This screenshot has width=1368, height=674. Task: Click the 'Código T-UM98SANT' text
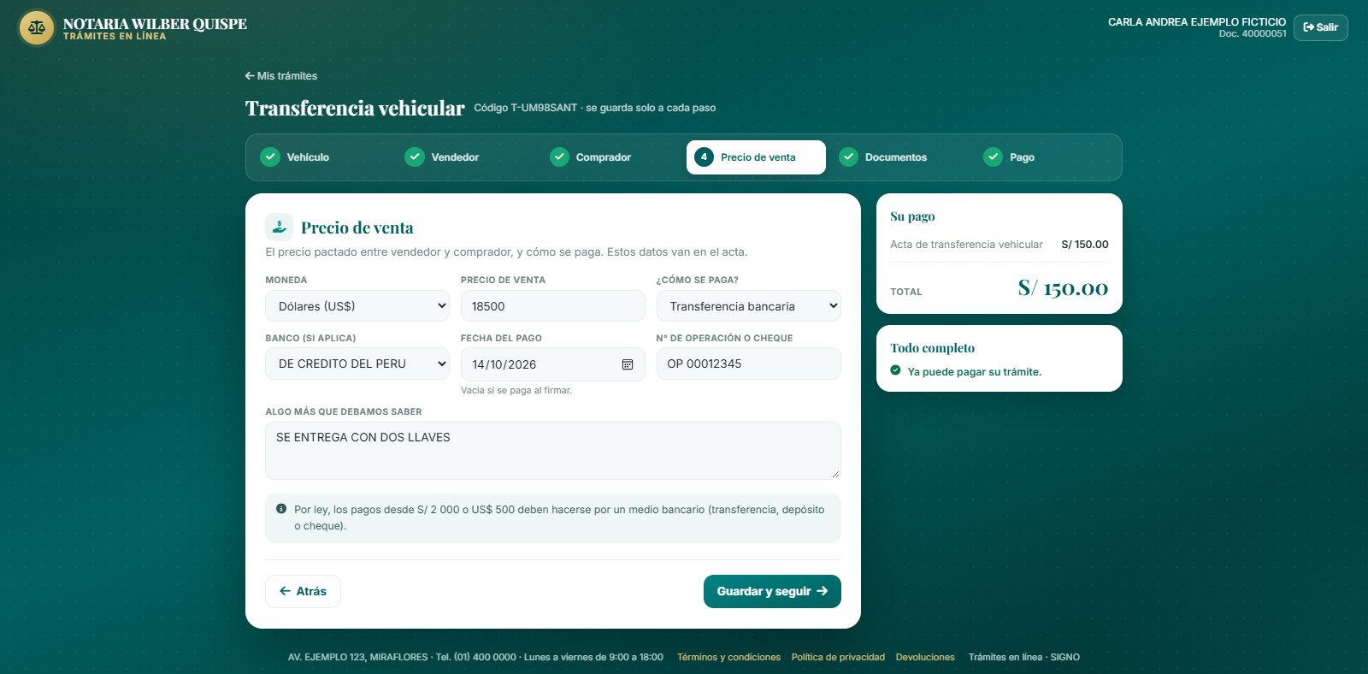click(x=526, y=108)
